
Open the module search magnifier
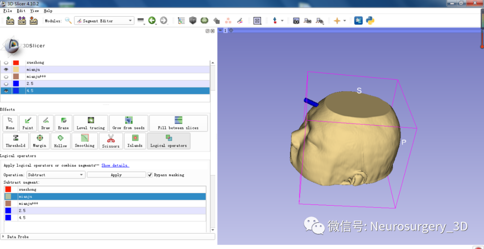[68, 21]
